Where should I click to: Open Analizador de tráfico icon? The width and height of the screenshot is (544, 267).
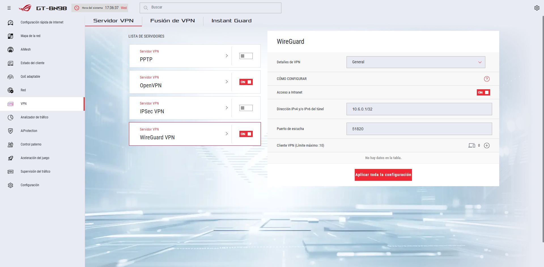click(10, 117)
